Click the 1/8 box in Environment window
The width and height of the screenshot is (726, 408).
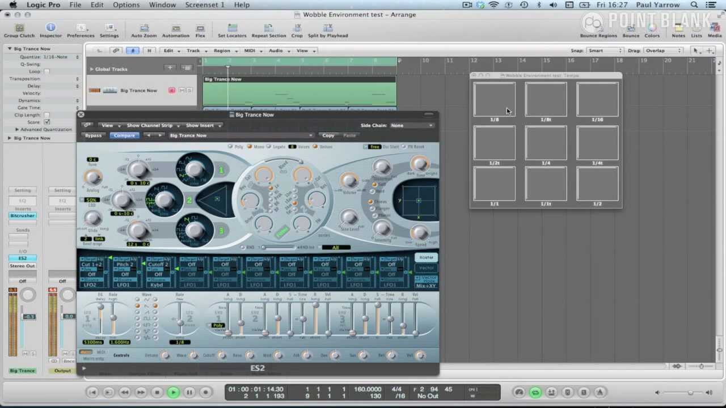pos(495,99)
